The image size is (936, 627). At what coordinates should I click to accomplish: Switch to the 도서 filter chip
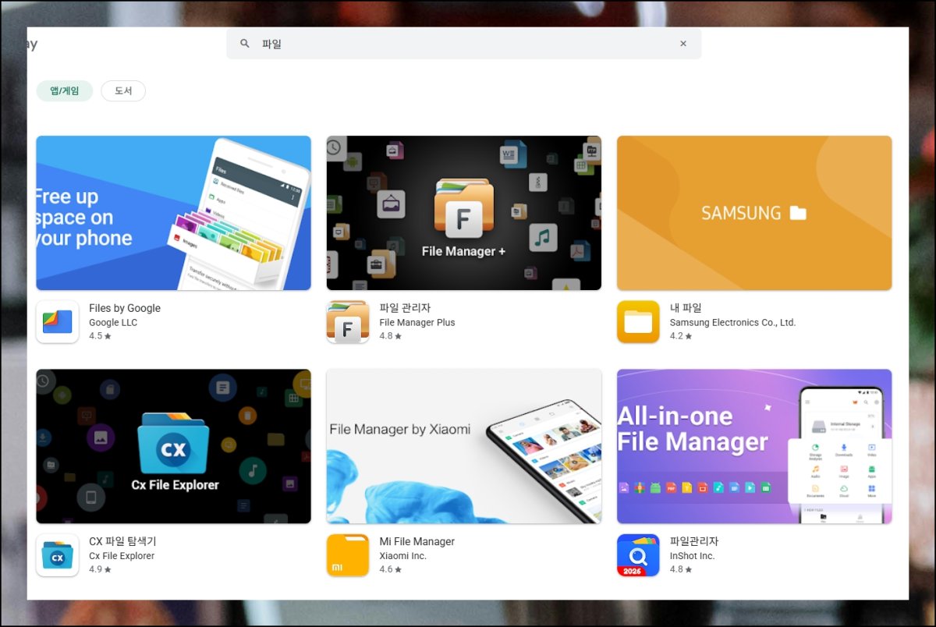123,91
